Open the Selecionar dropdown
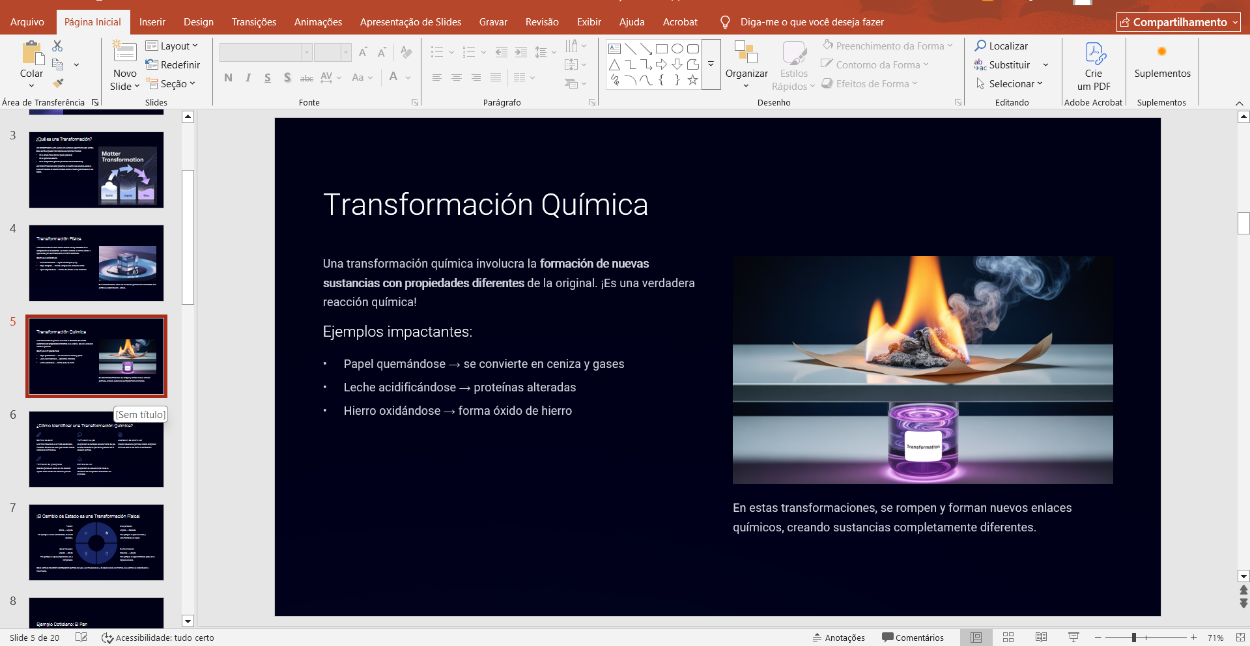This screenshot has height=646, width=1250. (1009, 83)
